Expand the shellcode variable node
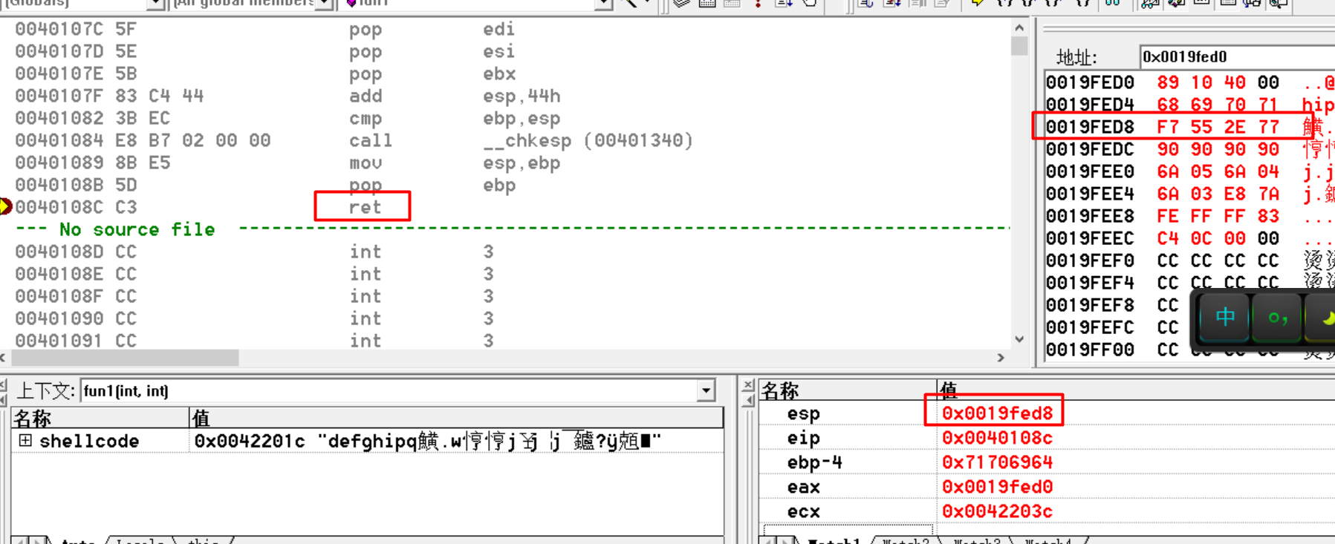The width and height of the screenshot is (1335, 544). coord(25,440)
